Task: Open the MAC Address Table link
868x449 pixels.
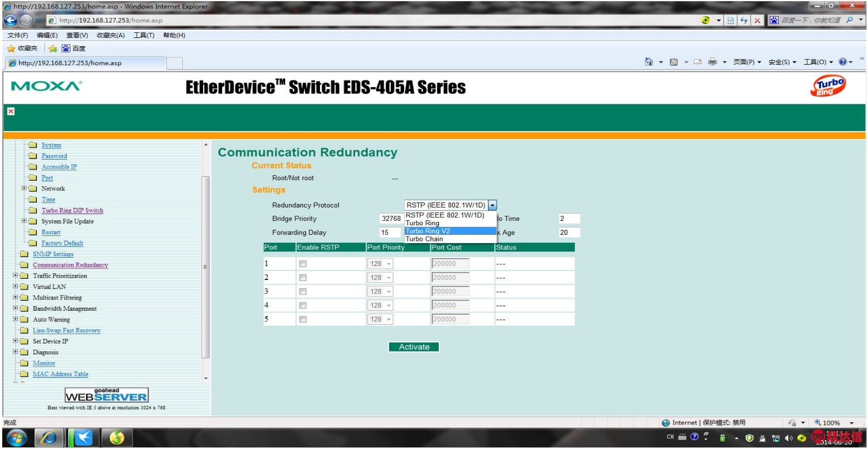Action: coord(60,374)
